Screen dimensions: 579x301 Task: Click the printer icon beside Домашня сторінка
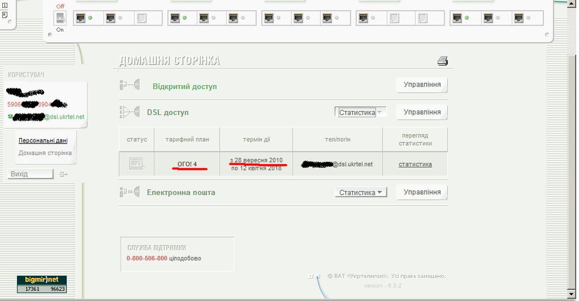coord(443,61)
